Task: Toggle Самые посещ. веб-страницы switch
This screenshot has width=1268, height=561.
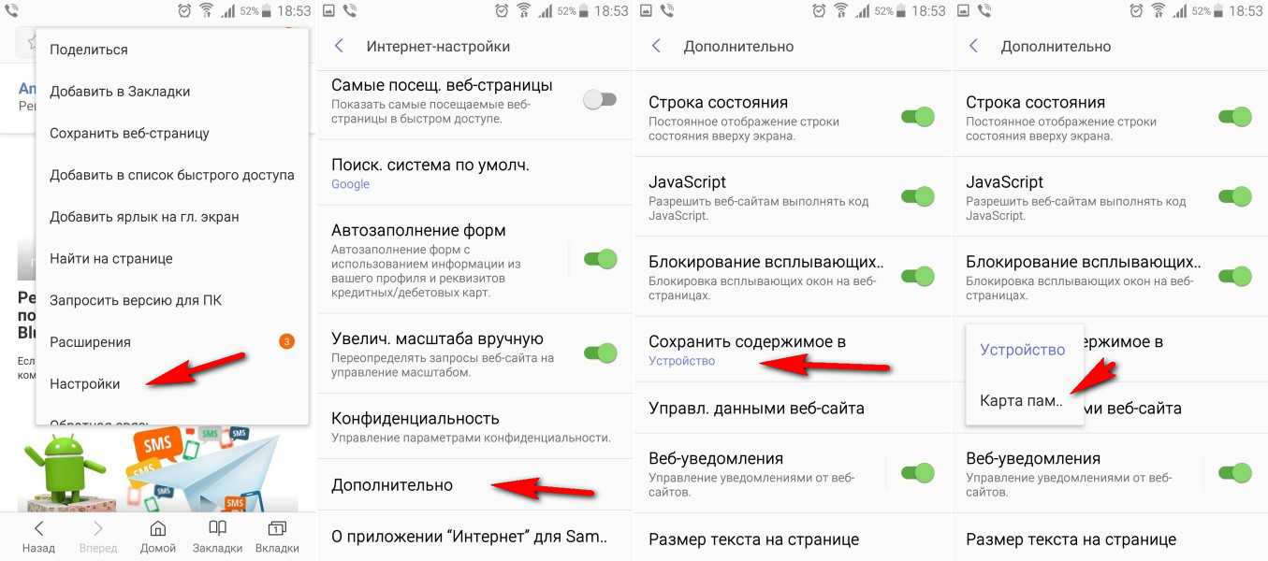Action: pyautogui.click(x=600, y=99)
